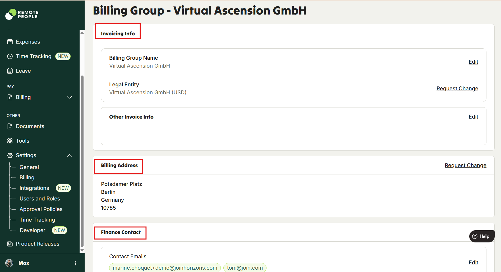
Task: Click the NEW badge beside Developer
Action: (x=59, y=230)
